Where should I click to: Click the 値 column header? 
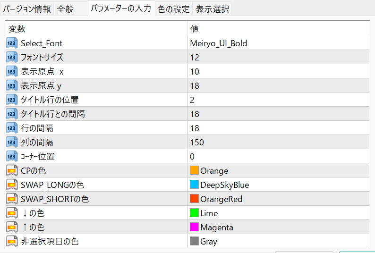(194, 29)
